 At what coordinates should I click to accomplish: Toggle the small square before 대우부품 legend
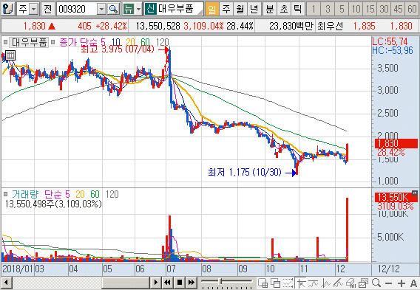tap(5, 42)
